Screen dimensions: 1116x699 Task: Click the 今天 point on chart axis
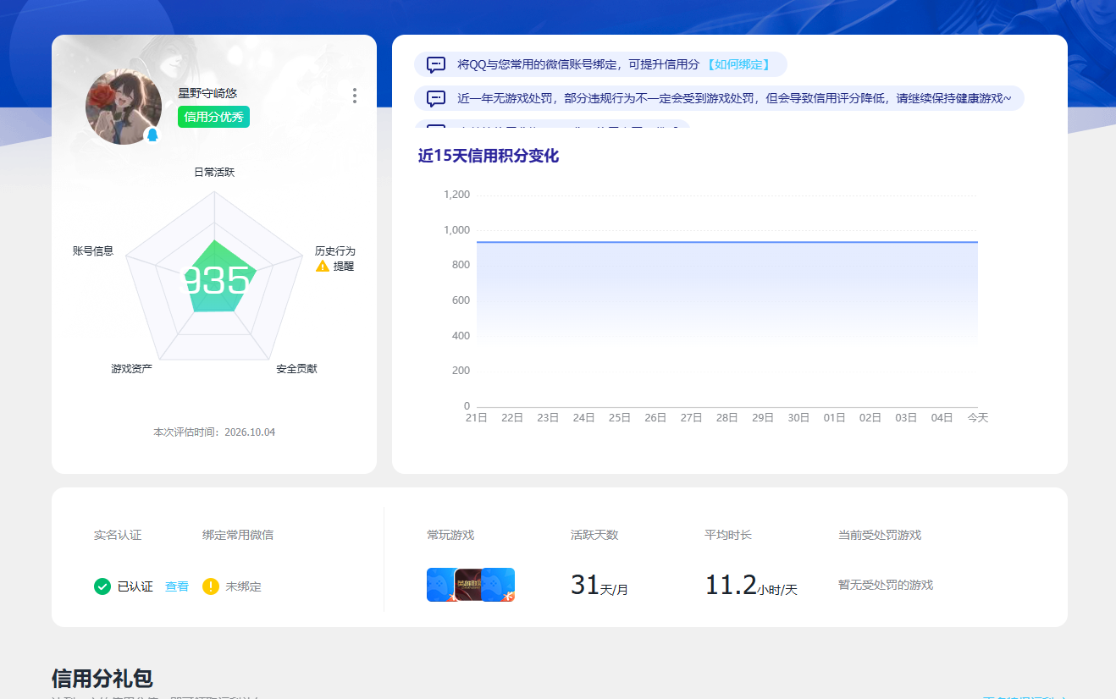click(x=978, y=418)
